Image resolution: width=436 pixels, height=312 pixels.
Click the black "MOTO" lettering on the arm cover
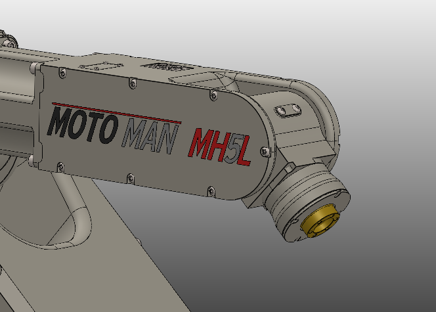point(83,126)
